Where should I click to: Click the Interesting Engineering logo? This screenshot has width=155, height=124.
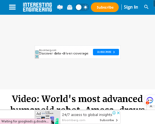click(x=37, y=7)
